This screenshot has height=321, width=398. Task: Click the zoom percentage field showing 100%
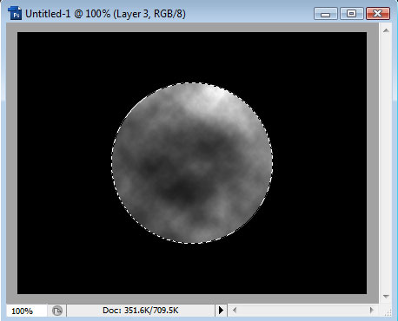click(x=26, y=311)
